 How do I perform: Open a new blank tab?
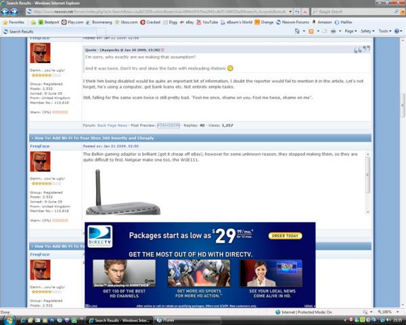(x=101, y=32)
